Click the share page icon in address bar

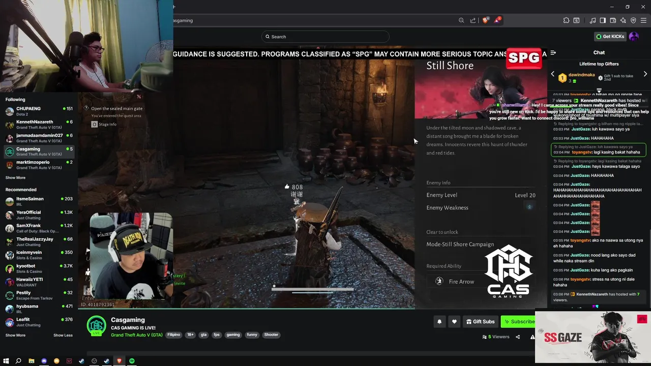(x=473, y=20)
